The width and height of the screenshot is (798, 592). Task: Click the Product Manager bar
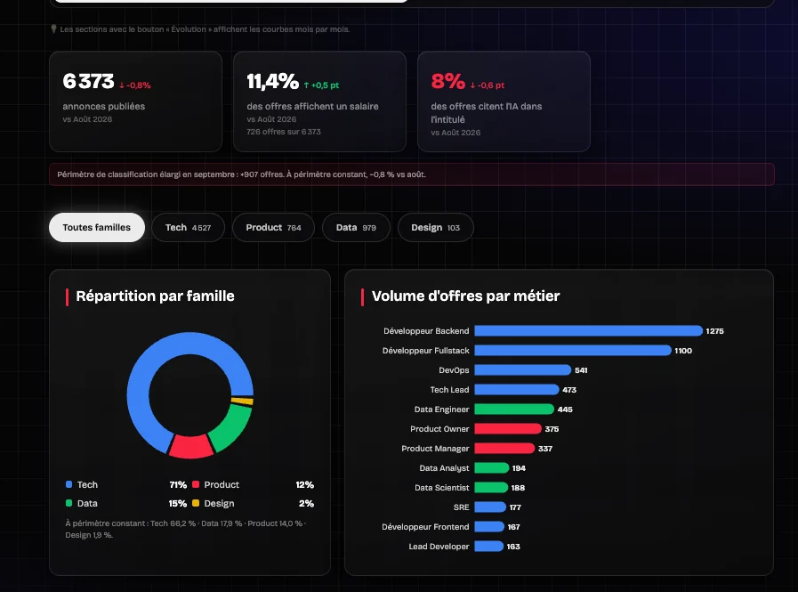[x=504, y=449]
